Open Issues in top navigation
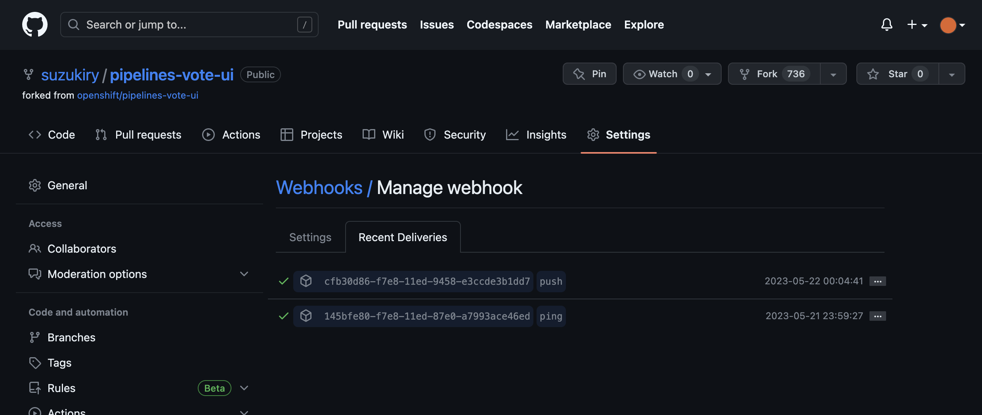Viewport: 982px width, 415px height. pos(437,25)
